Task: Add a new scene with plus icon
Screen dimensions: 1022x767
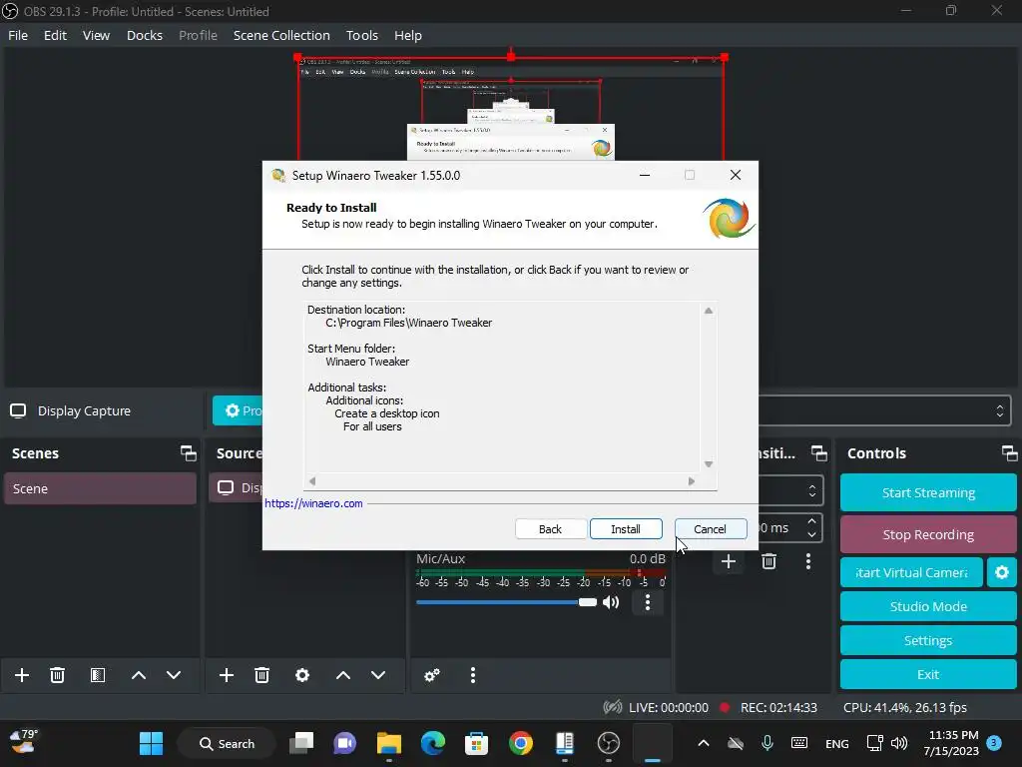Action: click(22, 675)
